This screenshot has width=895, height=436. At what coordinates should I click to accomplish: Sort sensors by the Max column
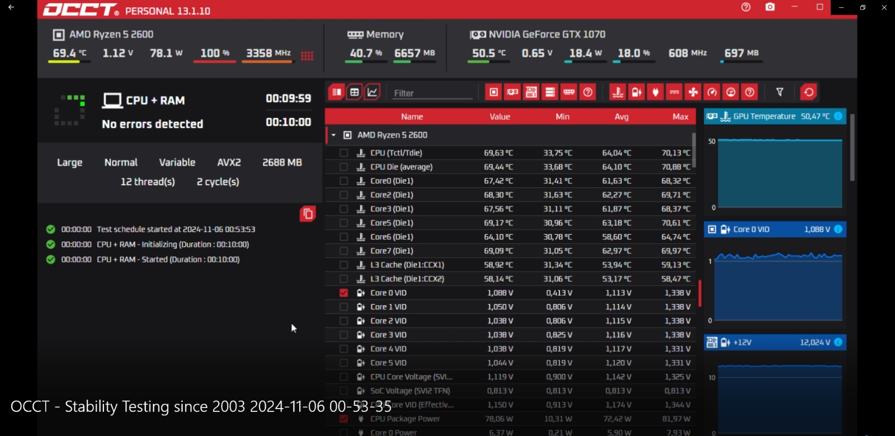(x=680, y=116)
